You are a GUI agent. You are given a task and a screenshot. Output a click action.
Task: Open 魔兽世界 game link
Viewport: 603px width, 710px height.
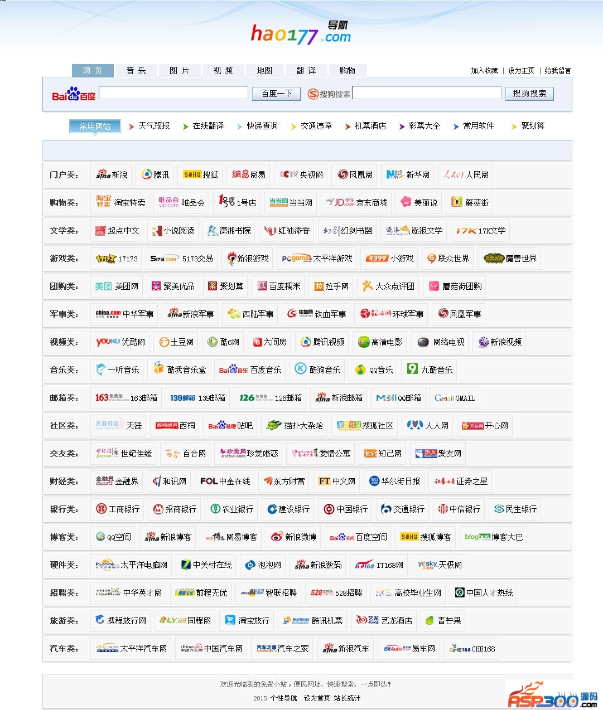pos(510,258)
